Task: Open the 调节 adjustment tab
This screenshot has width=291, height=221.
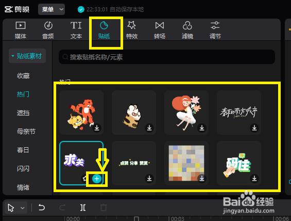Action: click(215, 30)
